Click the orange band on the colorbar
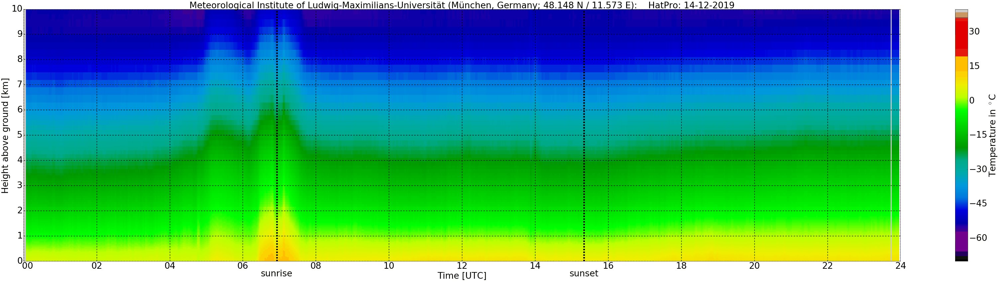1000x282 pixels. click(961, 64)
